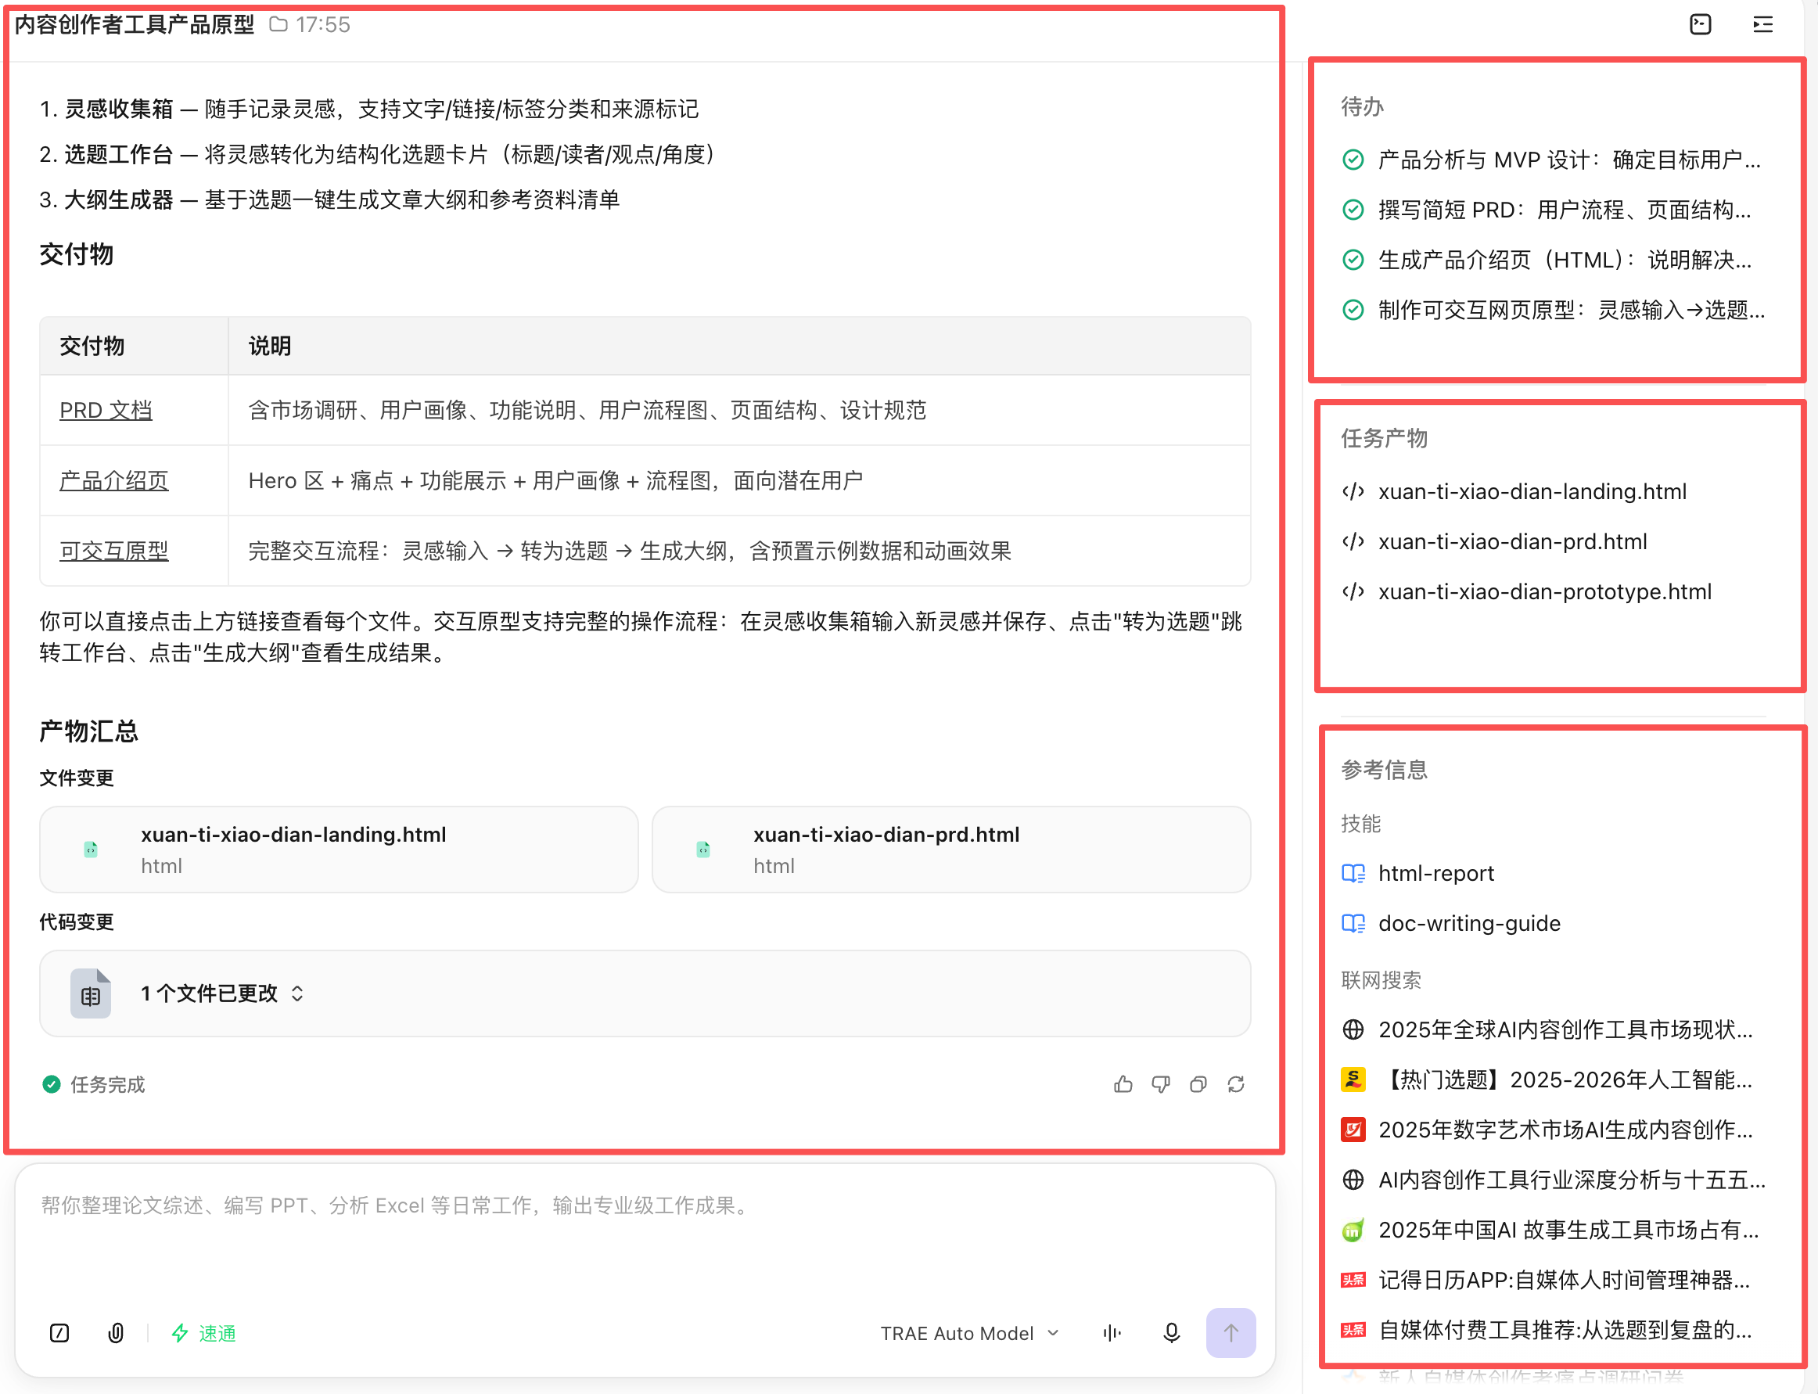This screenshot has width=1818, height=1394.
Task: Regenerate the response with refresh icon
Action: coord(1236,1084)
